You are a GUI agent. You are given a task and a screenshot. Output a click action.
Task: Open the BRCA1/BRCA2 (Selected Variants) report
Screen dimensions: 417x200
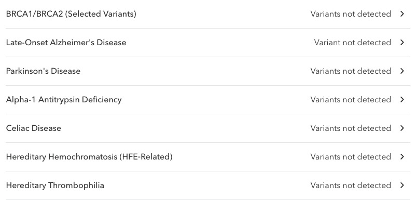(208, 14)
